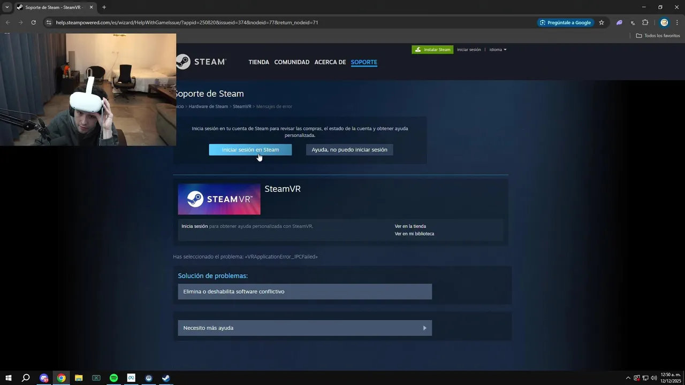
Task: Open the purple extension icon in toolbar
Action: (x=619, y=22)
